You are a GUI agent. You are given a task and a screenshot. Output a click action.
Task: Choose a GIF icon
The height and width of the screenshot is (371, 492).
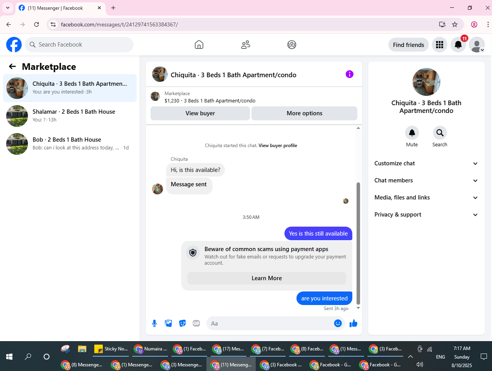[x=196, y=323]
